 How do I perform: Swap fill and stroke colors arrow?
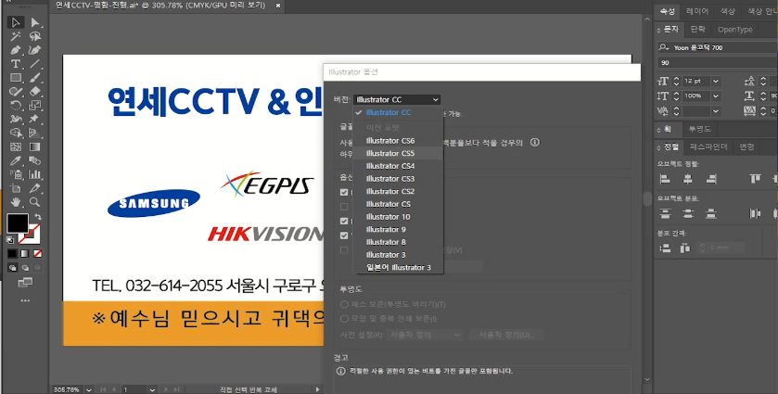(x=38, y=217)
